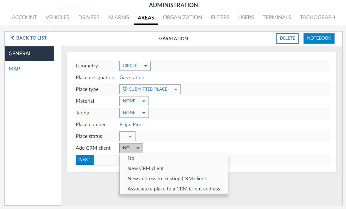
Task: Open the Material dropdown
Action: pyautogui.click(x=134, y=101)
